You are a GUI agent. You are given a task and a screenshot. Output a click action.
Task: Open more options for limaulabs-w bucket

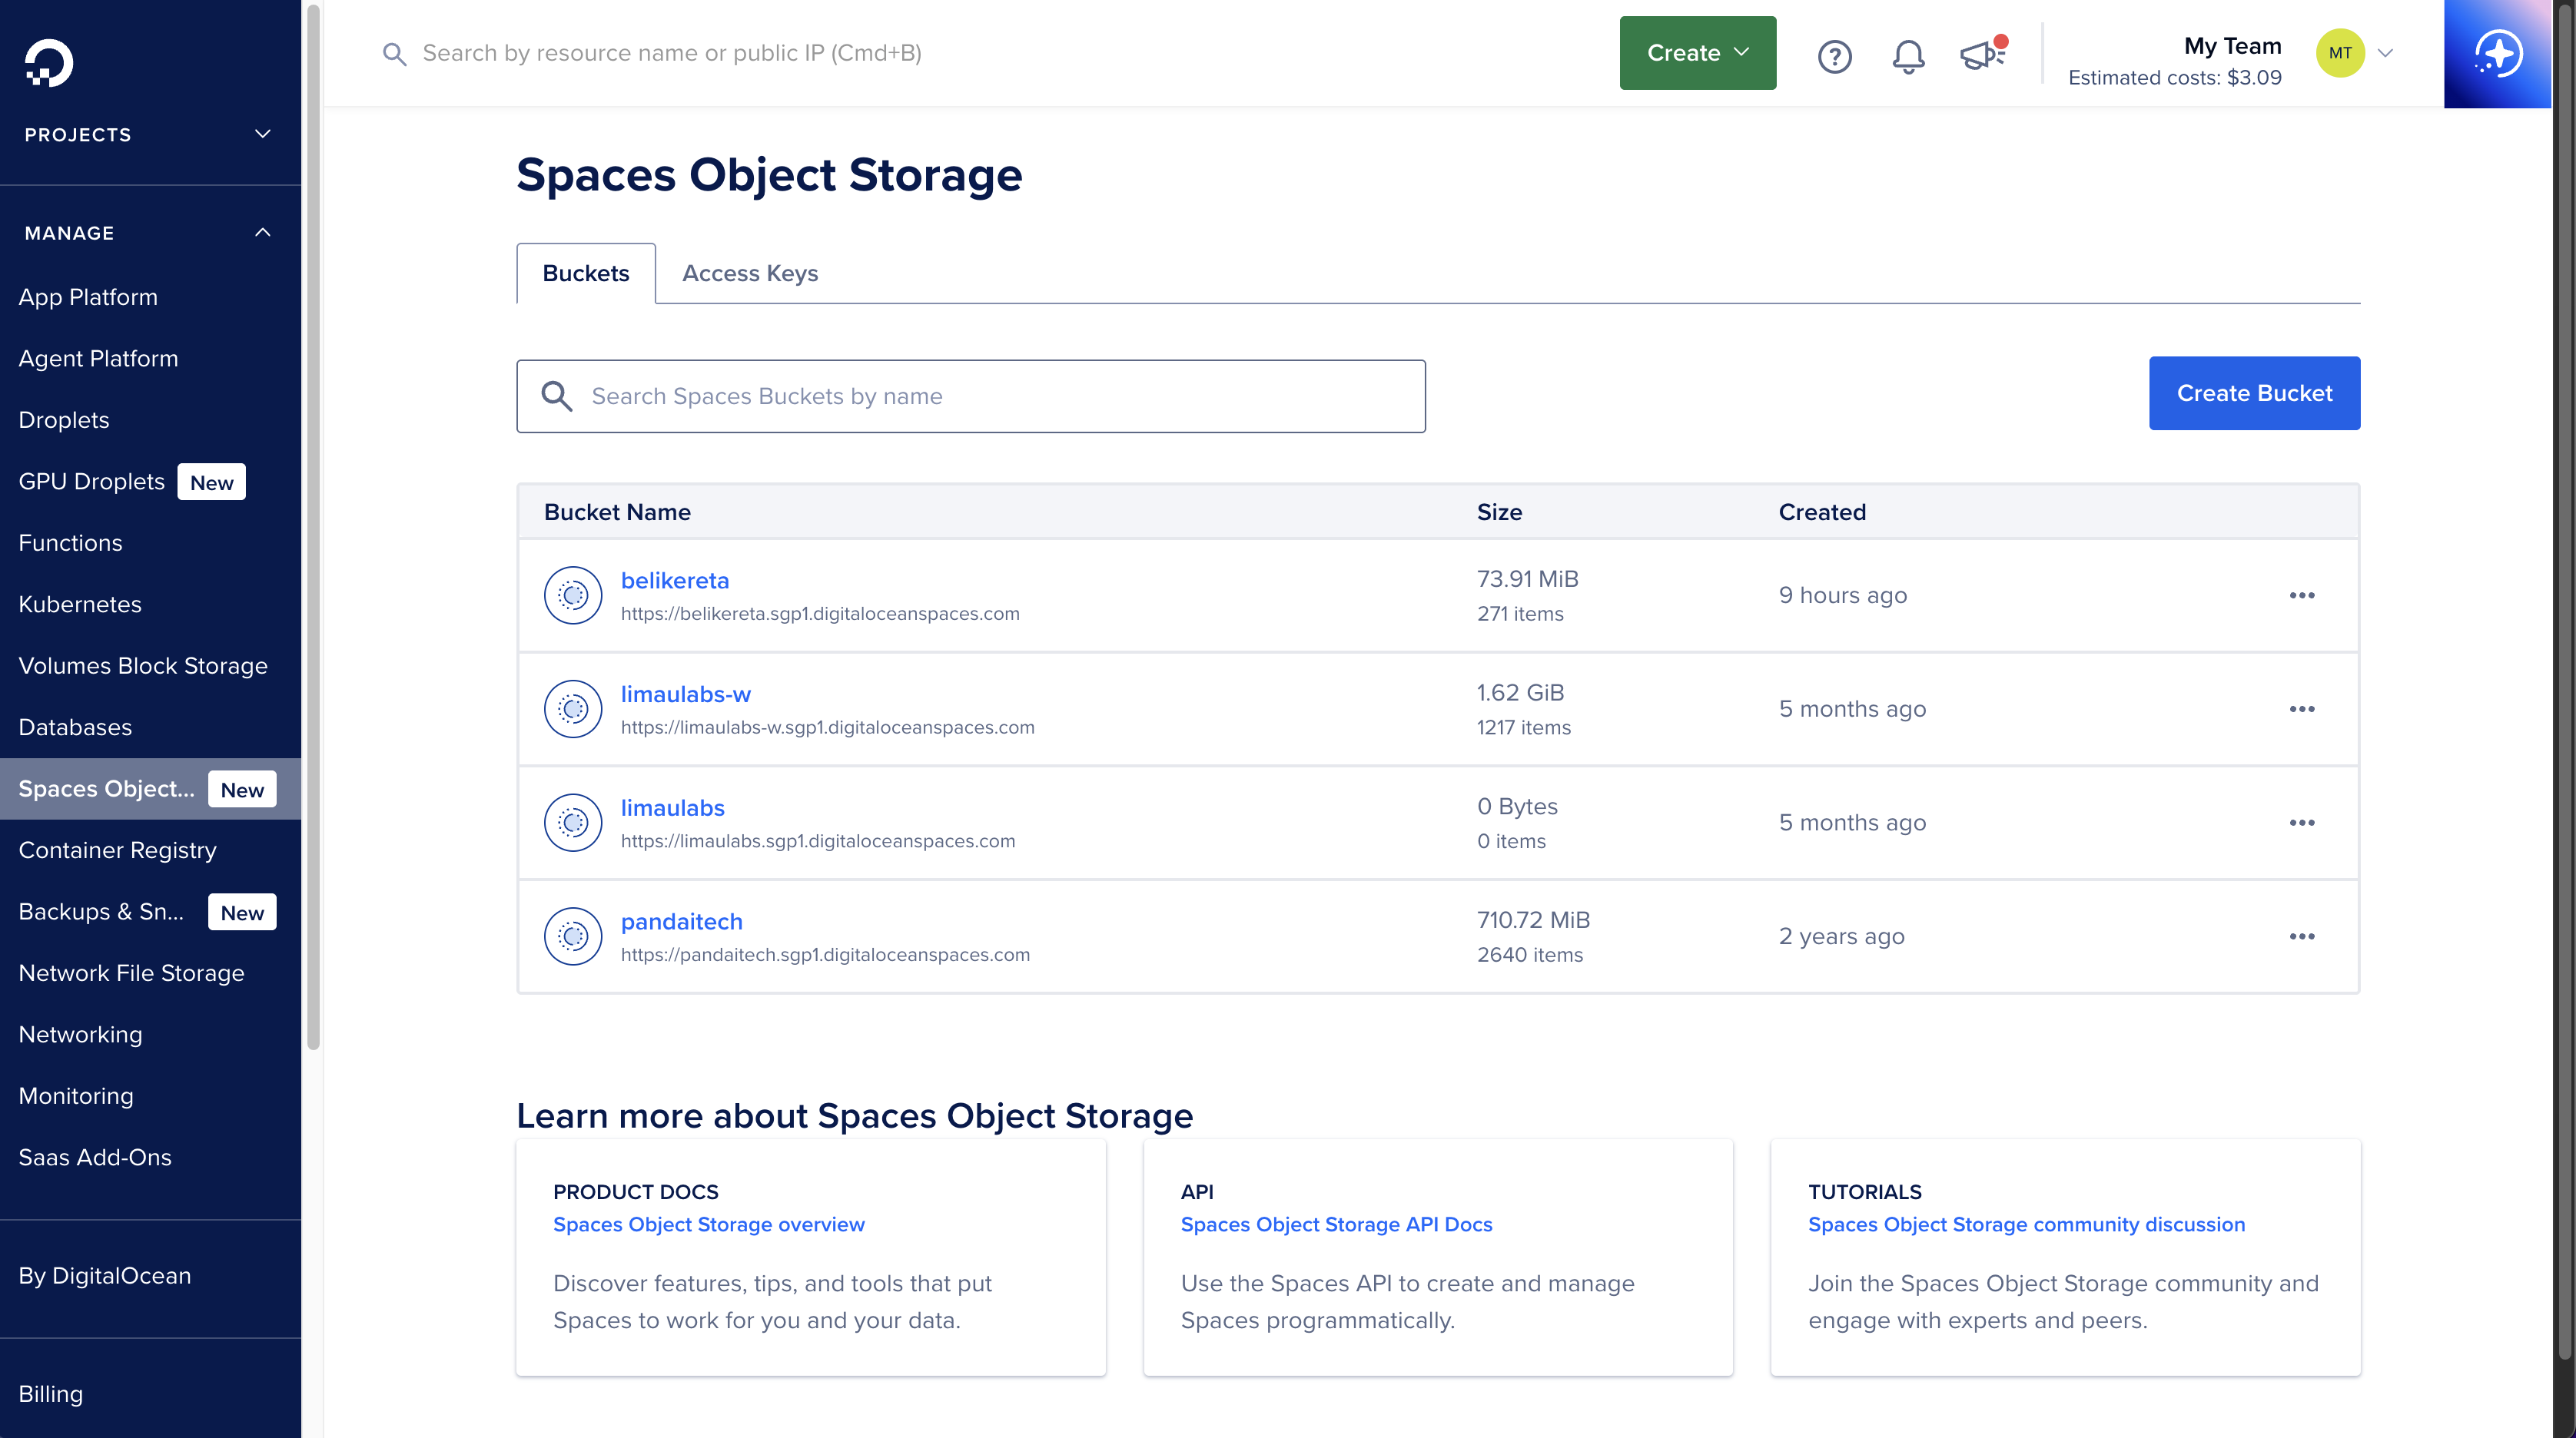tap(2302, 710)
